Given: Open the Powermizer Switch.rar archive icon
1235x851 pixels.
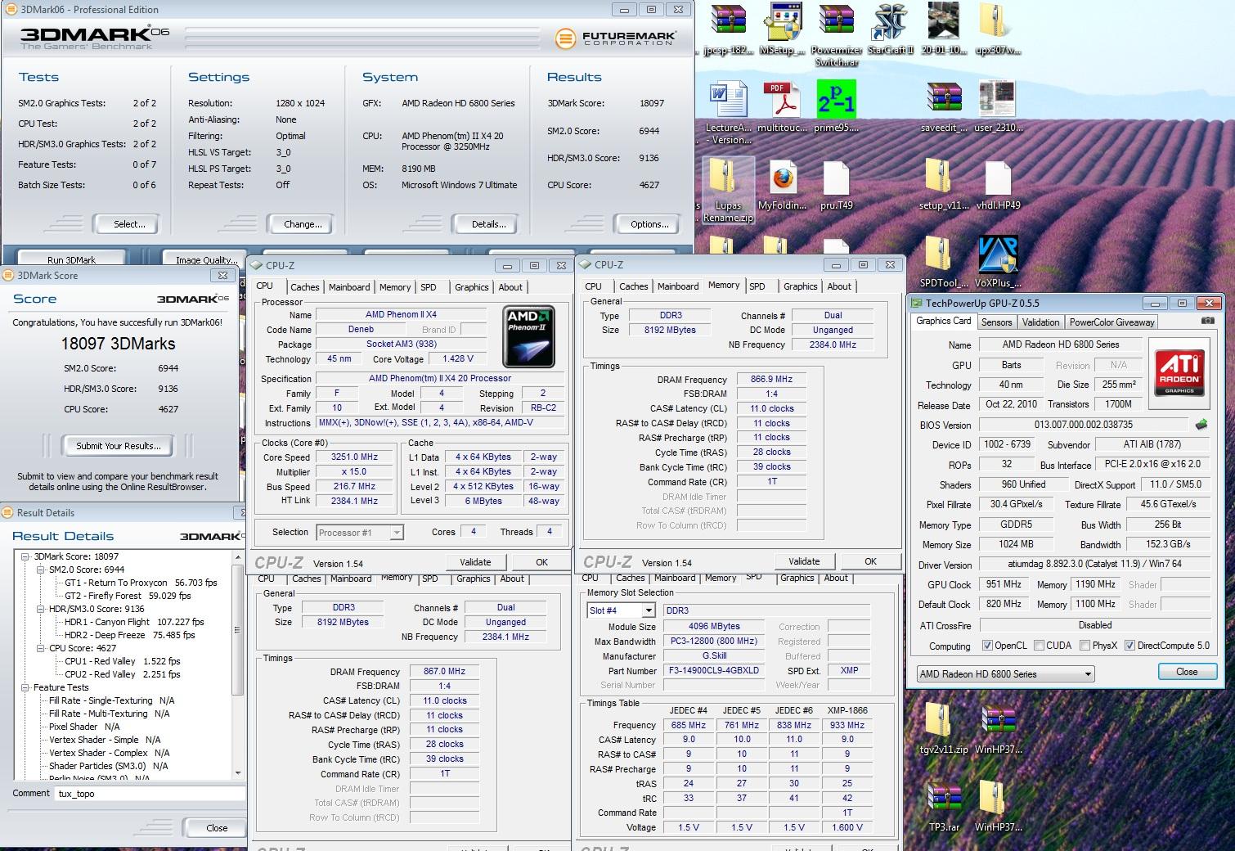Looking at the screenshot, I should pos(837,35).
